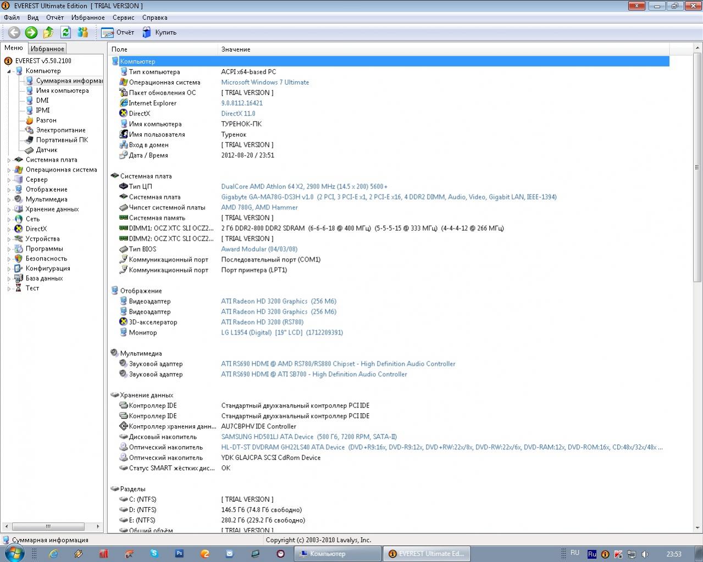The width and height of the screenshot is (703, 562).
Task: Select the Конфигурация icon in the tree
Action: [x=19, y=269]
